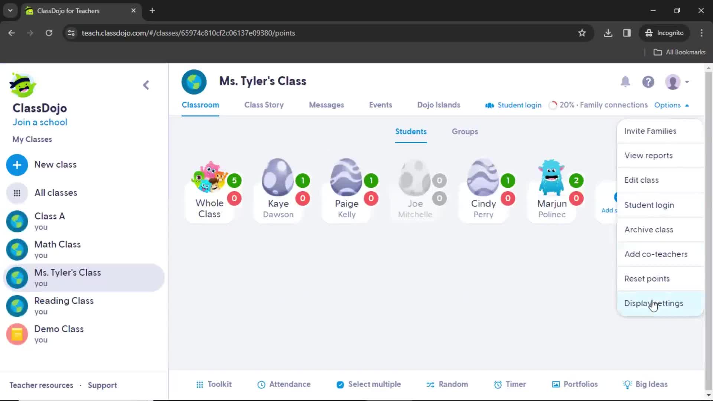Select multiple students toggle
Image resolution: width=713 pixels, height=401 pixels.
[x=368, y=384]
